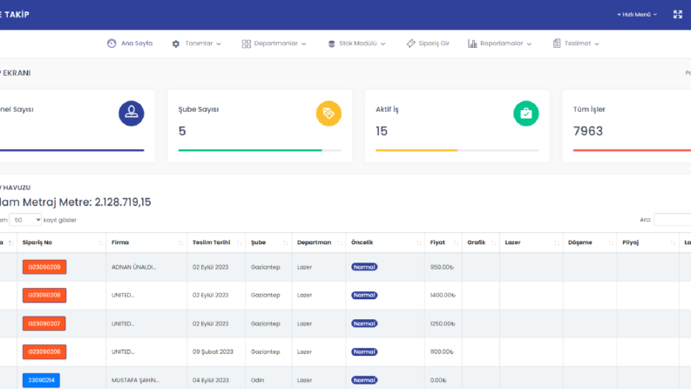Go to Ana Sayfa menu item
Image resolution: width=691 pixels, height=389 pixels.
point(137,44)
